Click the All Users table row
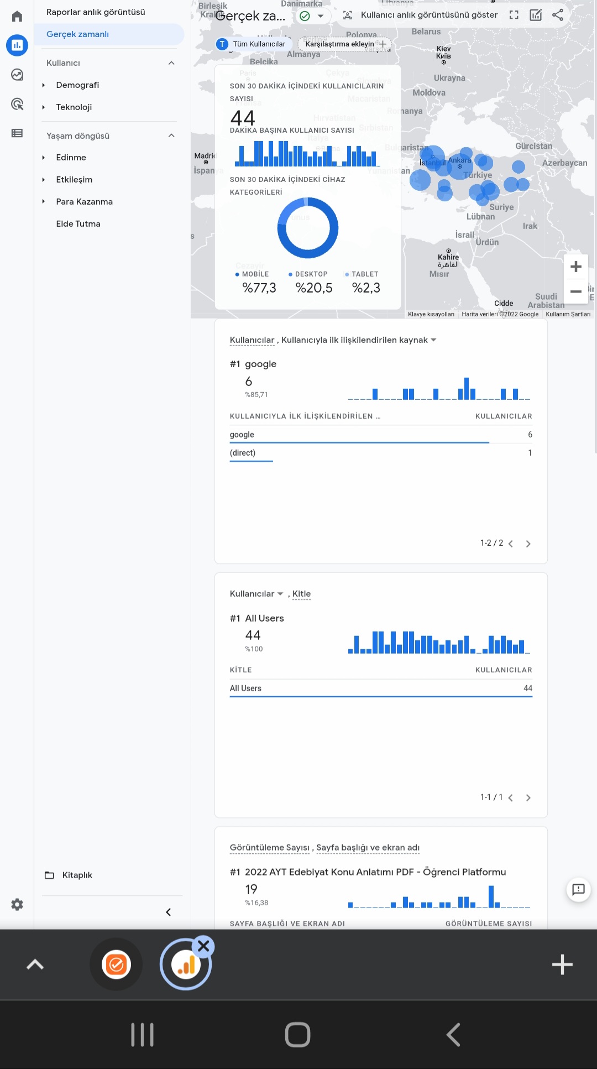The width and height of the screenshot is (597, 1069). pyautogui.click(x=381, y=689)
